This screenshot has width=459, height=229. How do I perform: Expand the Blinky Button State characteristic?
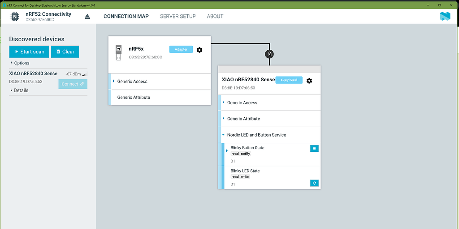click(x=227, y=150)
